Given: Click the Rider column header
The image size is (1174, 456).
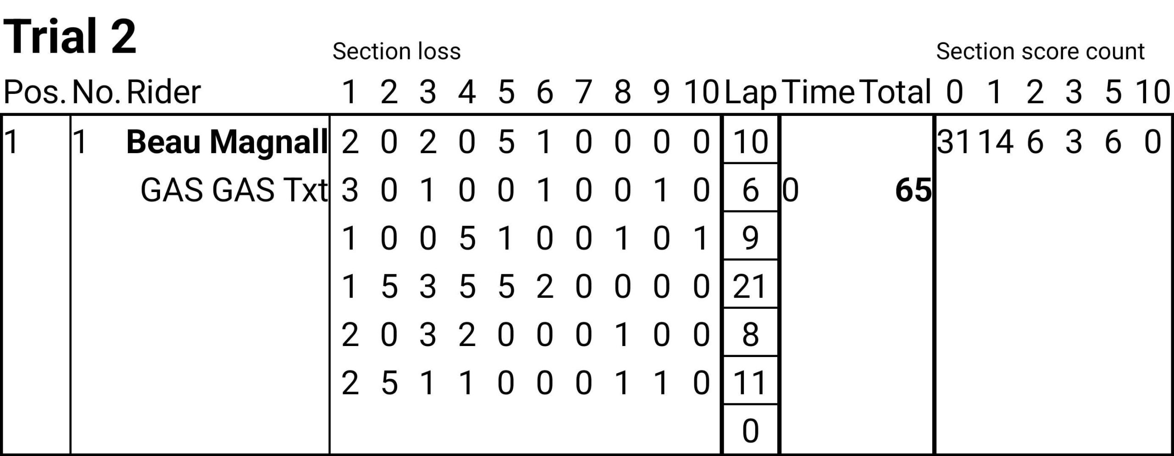Looking at the screenshot, I should coord(164,93).
